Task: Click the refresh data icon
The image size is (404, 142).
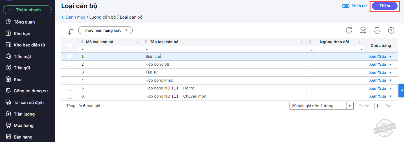Action: tap(349, 30)
